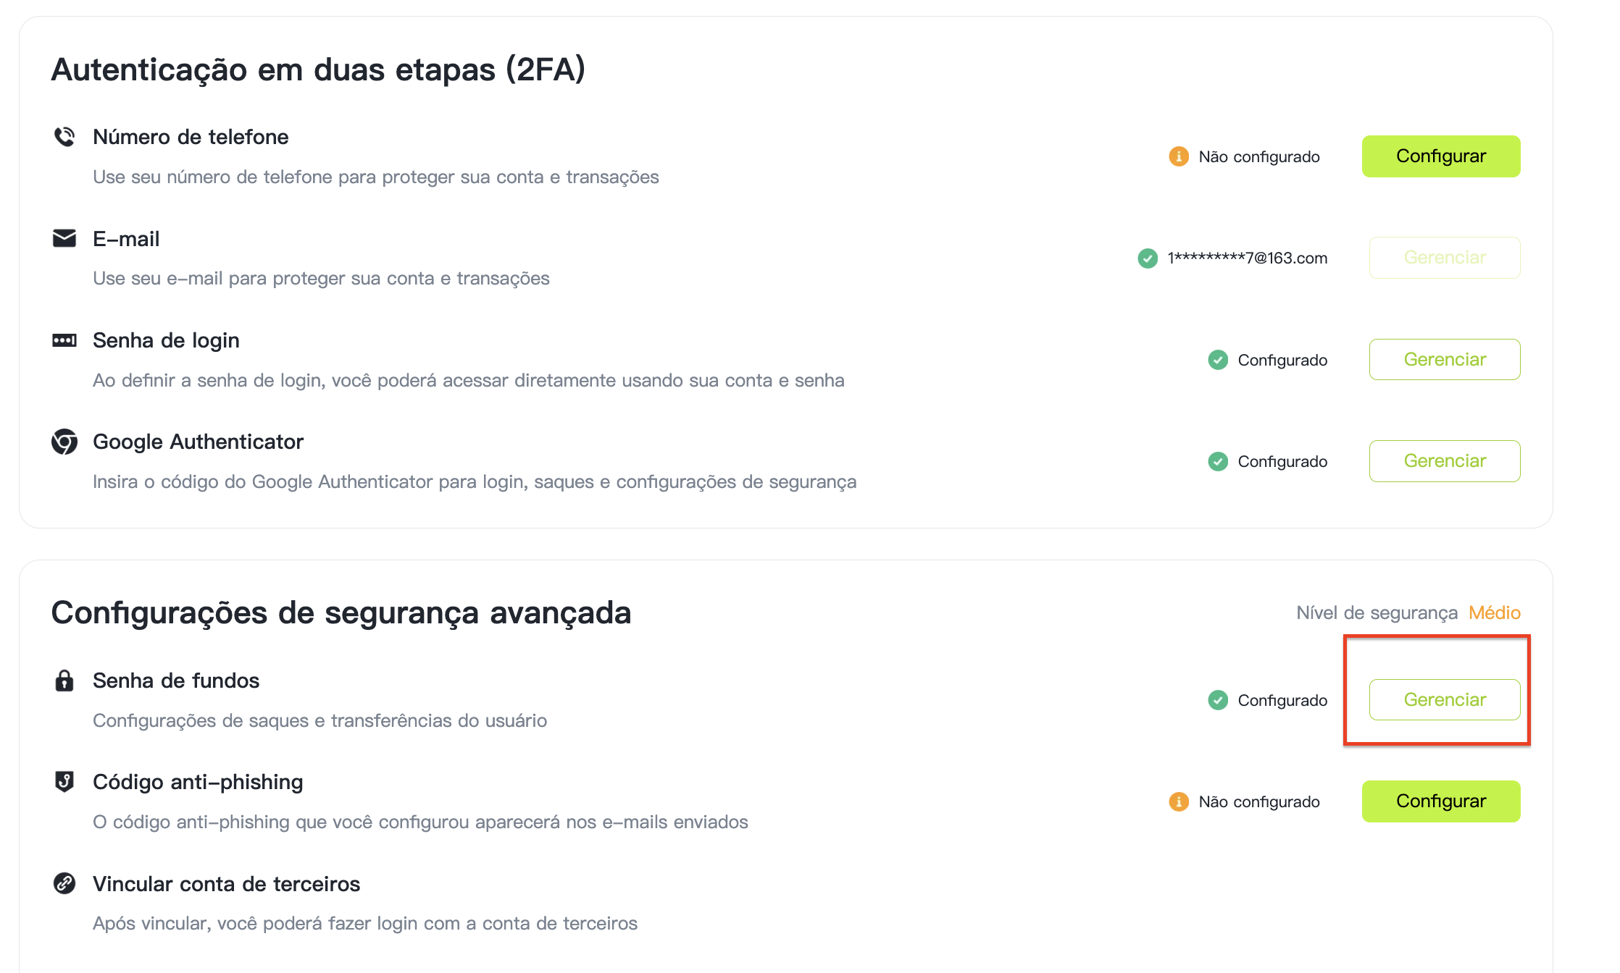1620x973 pixels.
Task: Open Gerenciar for Senha de login
Action: click(1445, 360)
